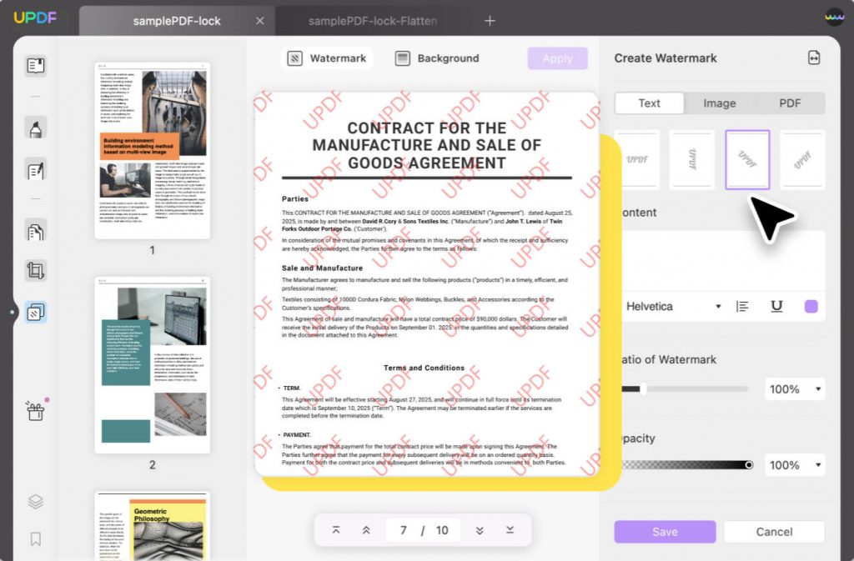Switch watermark mode to Background
This screenshot has width=854, height=561.
click(440, 58)
